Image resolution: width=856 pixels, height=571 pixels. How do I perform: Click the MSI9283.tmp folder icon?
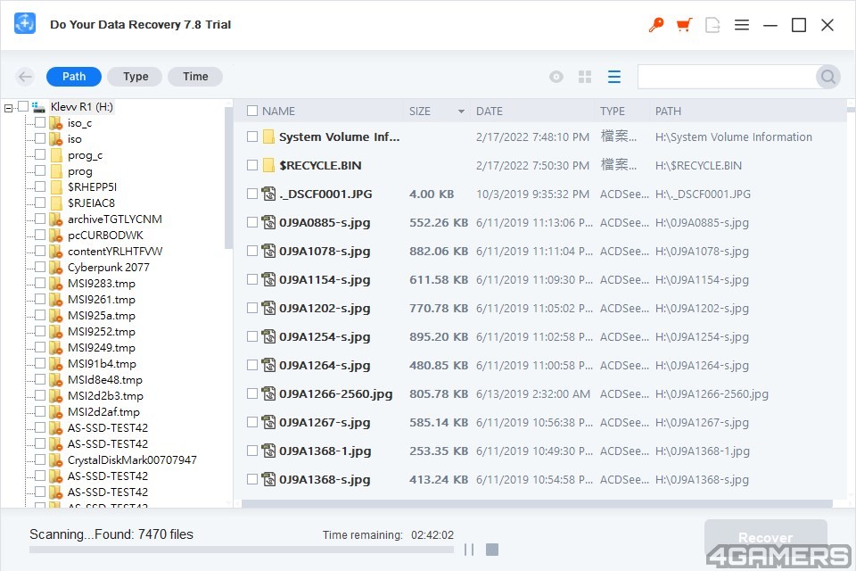point(55,283)
